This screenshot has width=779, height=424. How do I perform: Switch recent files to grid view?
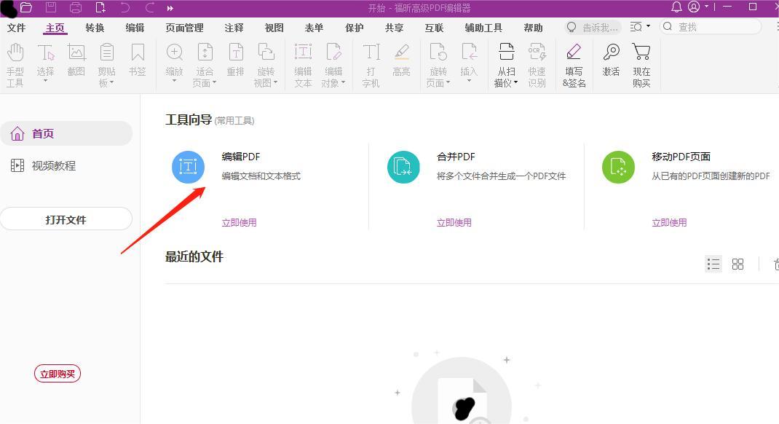tap(738, 264)
